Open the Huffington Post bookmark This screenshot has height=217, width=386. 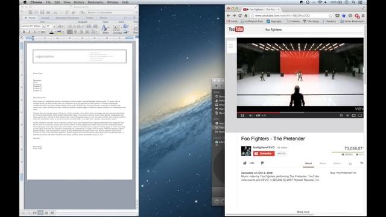click(x=252, y=22)
